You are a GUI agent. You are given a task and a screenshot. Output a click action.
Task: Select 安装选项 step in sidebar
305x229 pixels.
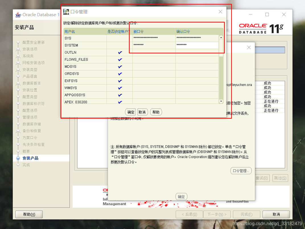[30, 49]
